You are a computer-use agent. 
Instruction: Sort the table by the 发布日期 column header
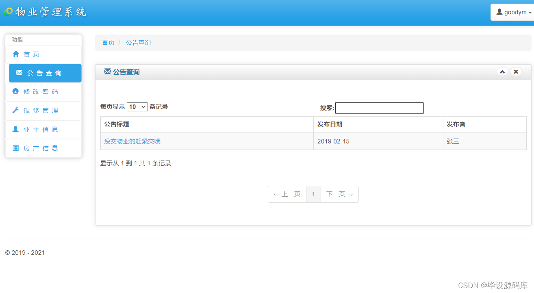click(378, 124)
